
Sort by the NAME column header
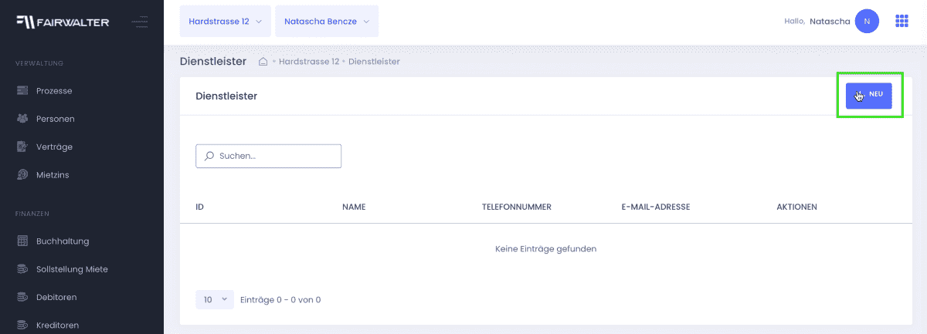click(354, 207)
